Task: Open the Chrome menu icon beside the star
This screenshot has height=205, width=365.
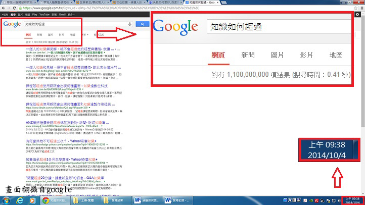Action: (x=362, y=8)
